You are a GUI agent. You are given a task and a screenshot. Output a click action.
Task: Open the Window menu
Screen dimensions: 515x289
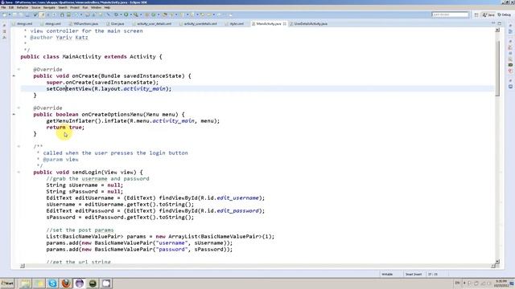(96, 7)
